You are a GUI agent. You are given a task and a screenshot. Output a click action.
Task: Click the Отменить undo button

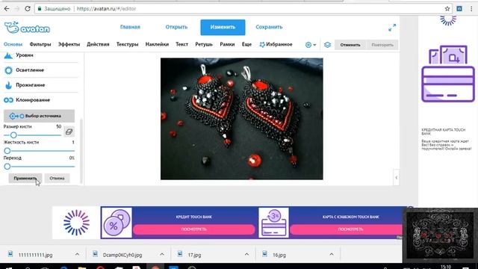350,45
